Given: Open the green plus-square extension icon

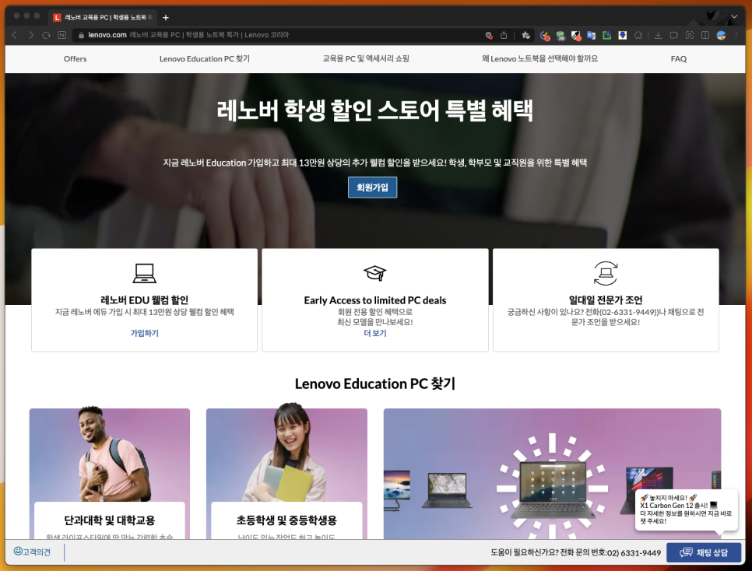Looking at the screenshot, I should pyautogui.click(x=606, y=36).
